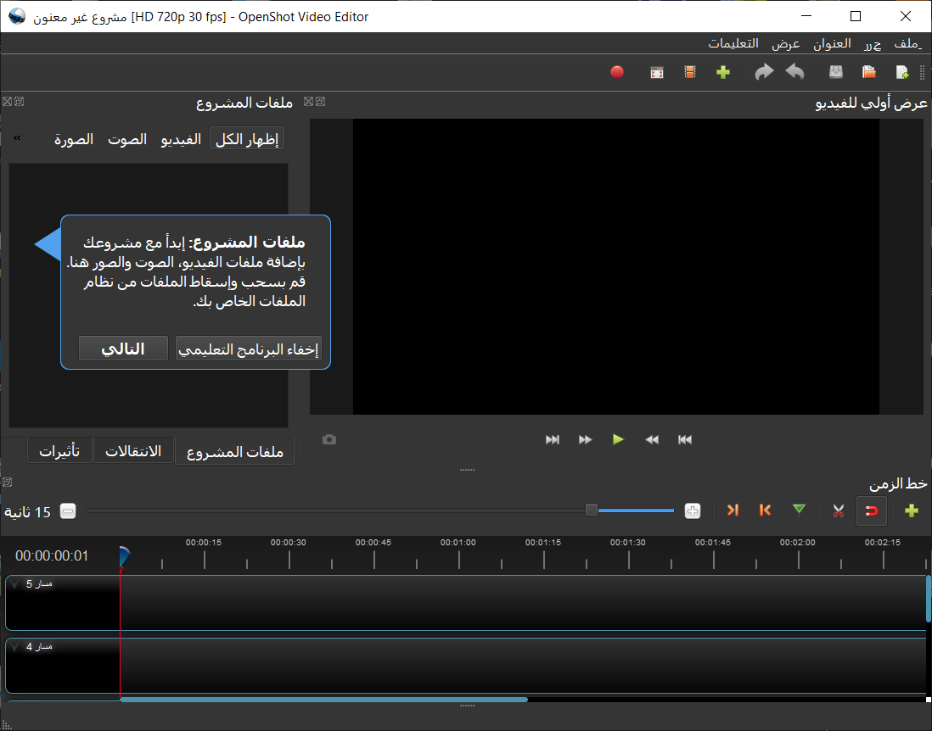Play the video preview
932x731 pixels.
[618, 439]
